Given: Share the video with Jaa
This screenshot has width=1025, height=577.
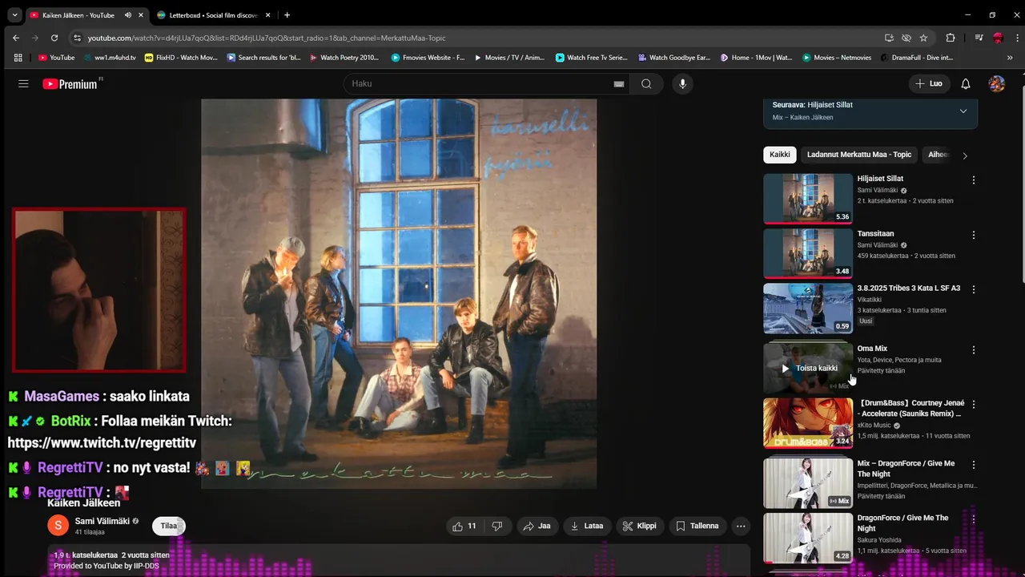Looking at the screenshot, I should [537, 526].
